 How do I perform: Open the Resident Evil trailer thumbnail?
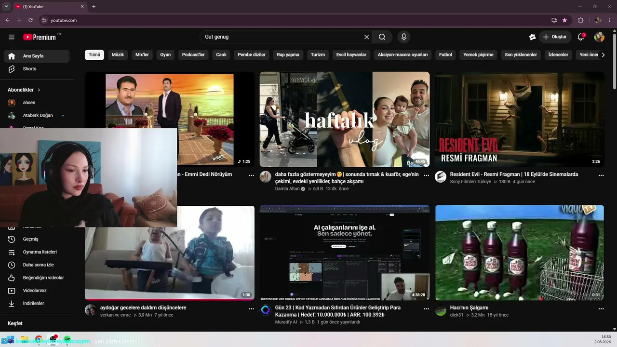click(x=520, y=120)
